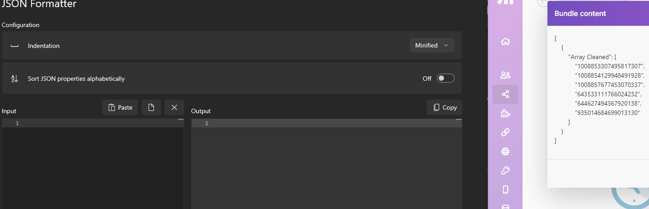649x209 pixels.
Task: Open the Devices phone icon
Action: [505, 189]
